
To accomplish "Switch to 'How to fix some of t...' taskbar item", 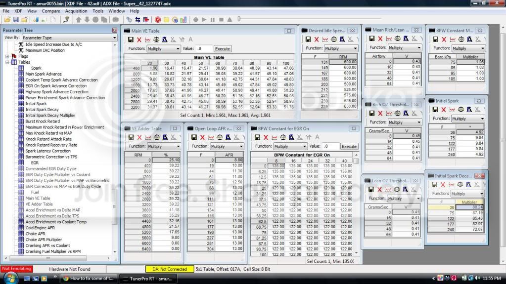I will pyautogui.click(x=89, y=279).
